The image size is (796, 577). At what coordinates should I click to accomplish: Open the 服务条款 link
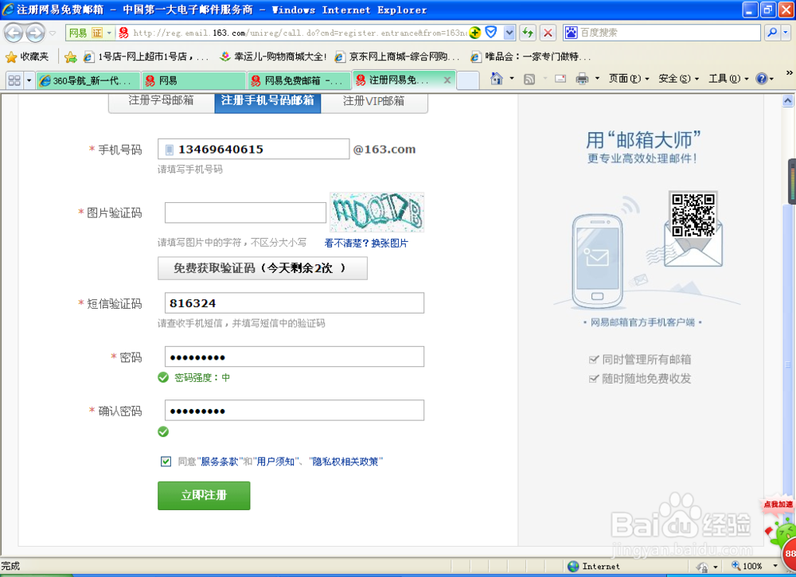(220, 462)
